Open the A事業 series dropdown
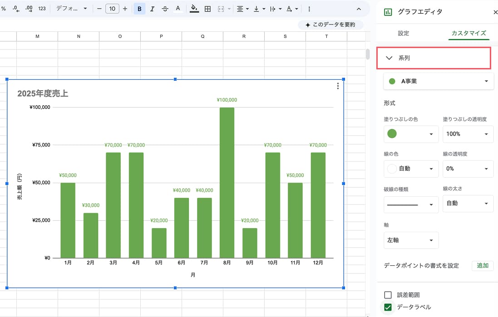The image size is (498, 317). tap(438, 81)
